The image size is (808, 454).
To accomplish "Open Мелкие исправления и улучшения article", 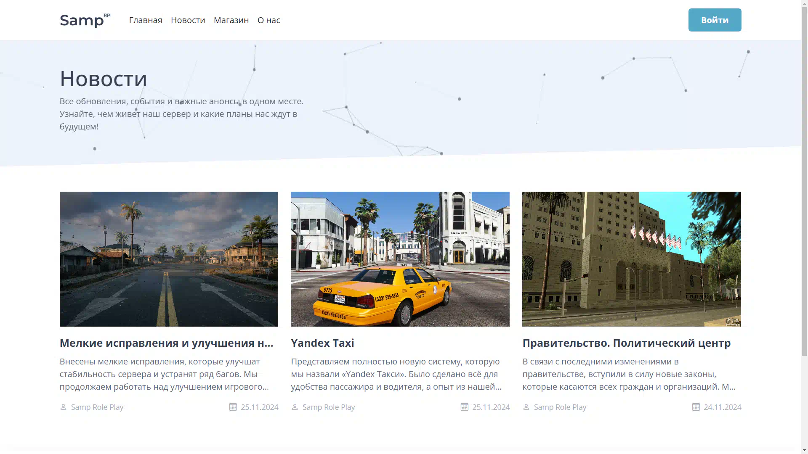I will (x=167, y=343).
